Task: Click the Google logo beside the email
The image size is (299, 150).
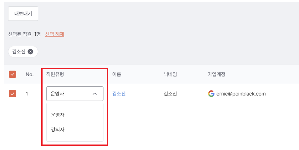Action: pyautogui.click(x=211, y=94)
